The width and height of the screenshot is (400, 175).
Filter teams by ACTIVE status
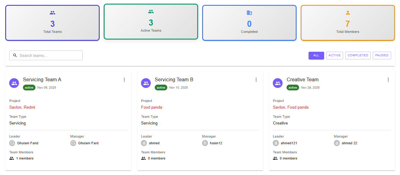(x=335, y=55)
